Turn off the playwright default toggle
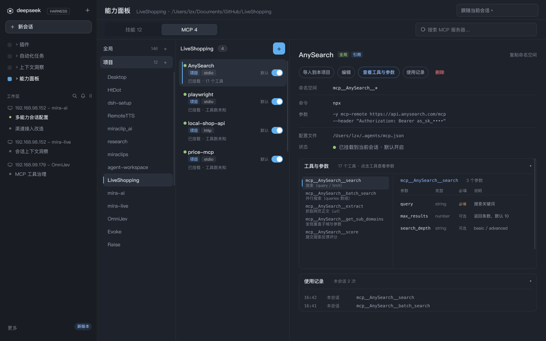The width and height of the screenshot is (546, 341). click(277, 102)
